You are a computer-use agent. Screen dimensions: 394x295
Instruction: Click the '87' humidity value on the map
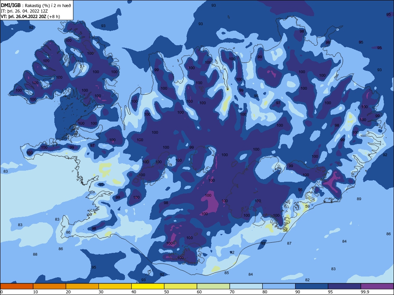(x=289, y=243)
